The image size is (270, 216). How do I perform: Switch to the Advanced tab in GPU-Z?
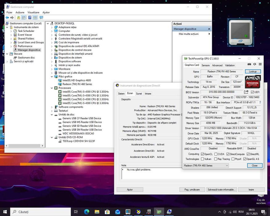pos(217,65)
